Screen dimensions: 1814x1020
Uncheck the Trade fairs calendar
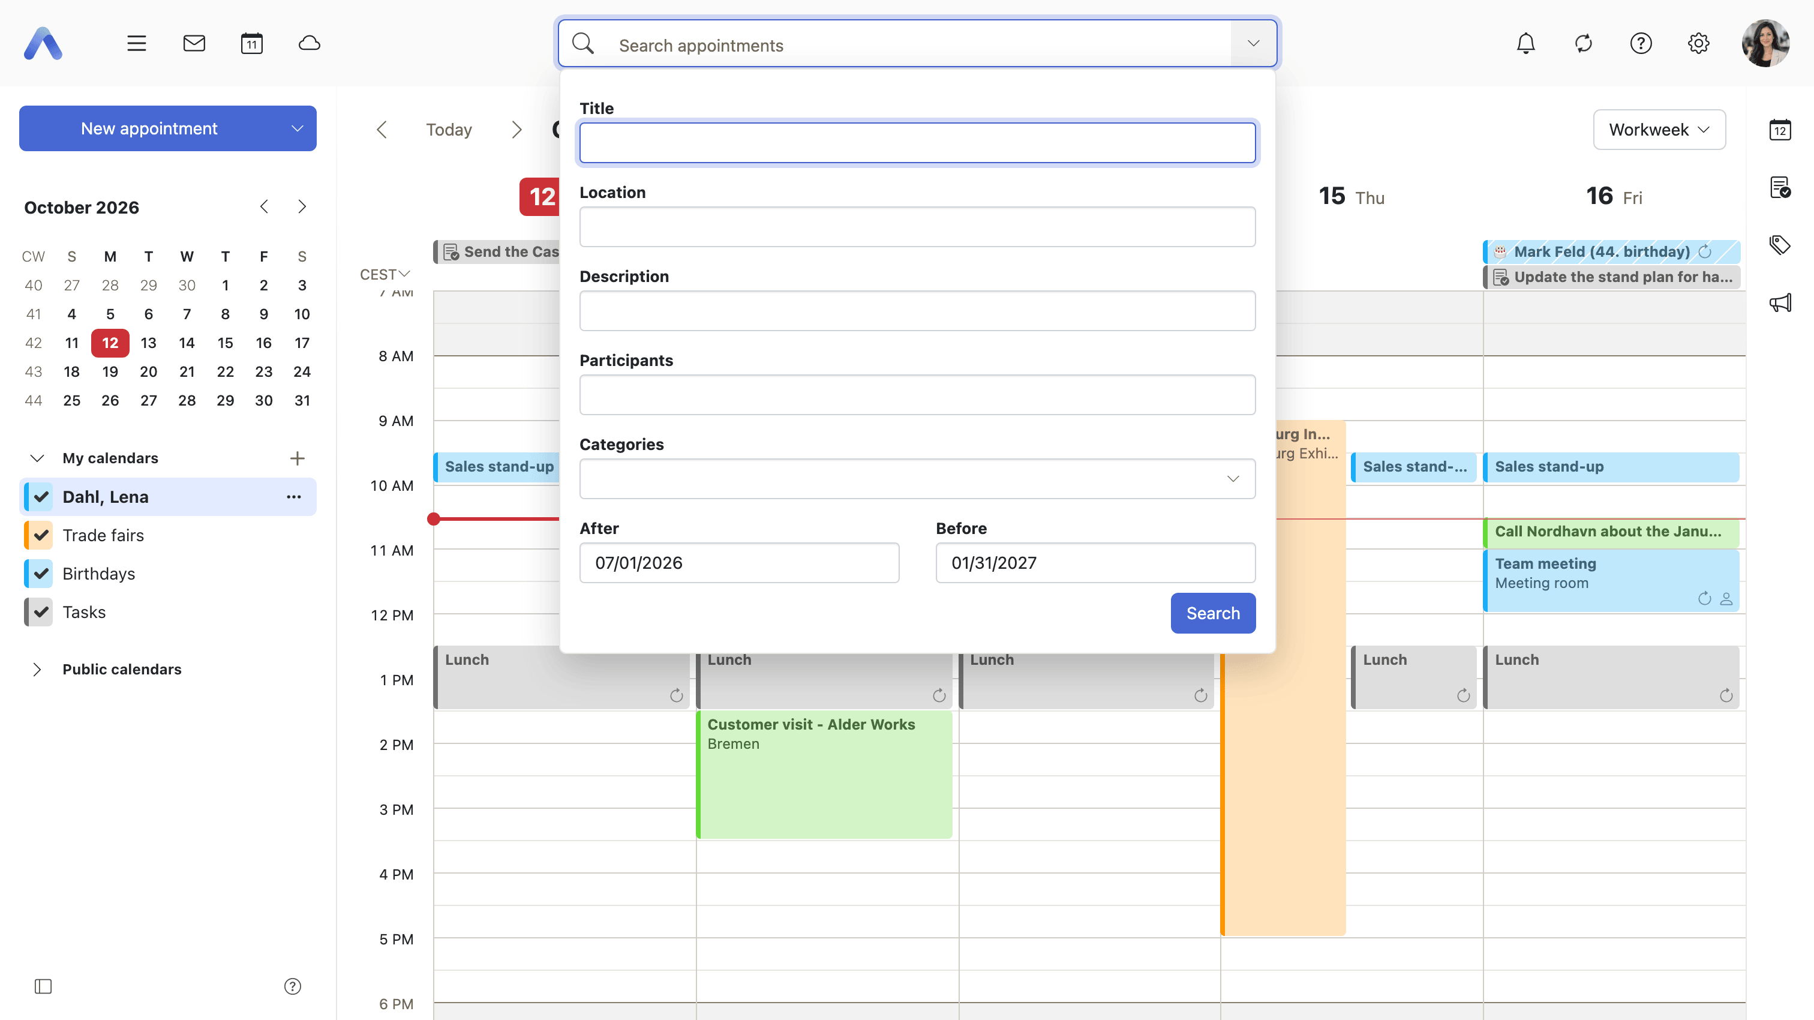pyautogui.click(x=41, y=535)
